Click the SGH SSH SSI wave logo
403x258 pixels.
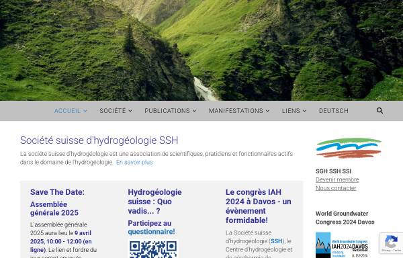coord(349,148)
